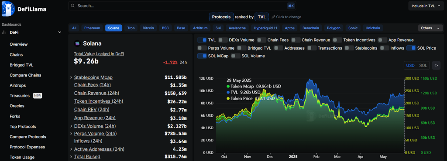Enable Chain Revenue on chart

(x=296, y=40)
